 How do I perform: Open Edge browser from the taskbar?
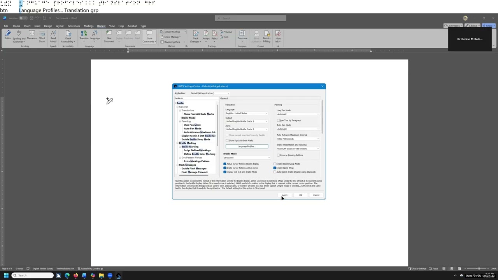pos(67,275)
